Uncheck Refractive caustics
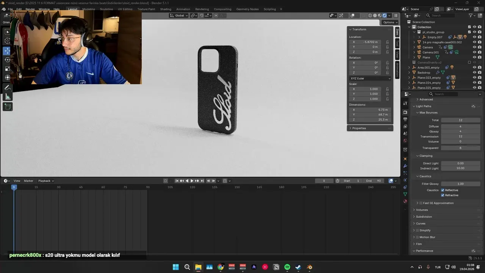Screen dimensions: 485x273 pos(443,195)
